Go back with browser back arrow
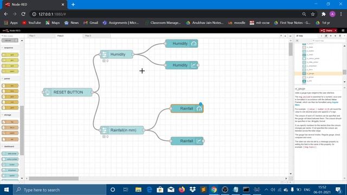The image size is (347, 195). 6,14
